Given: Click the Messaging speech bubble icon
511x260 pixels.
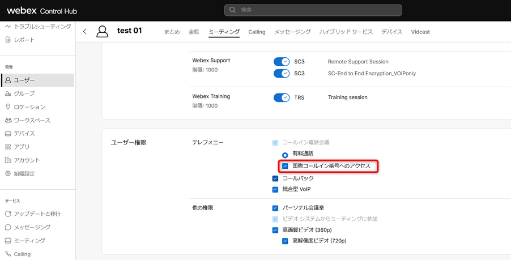Looking at the screenshot, I should tap(8, 227).
